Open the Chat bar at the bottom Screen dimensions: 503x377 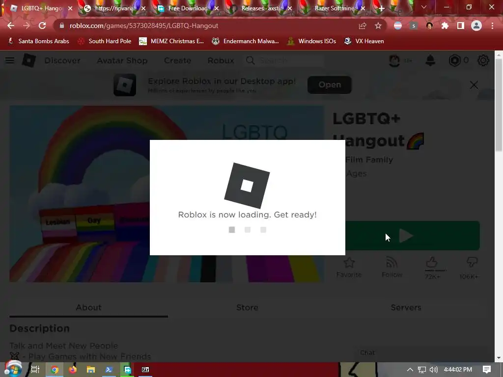pos(420,352)
